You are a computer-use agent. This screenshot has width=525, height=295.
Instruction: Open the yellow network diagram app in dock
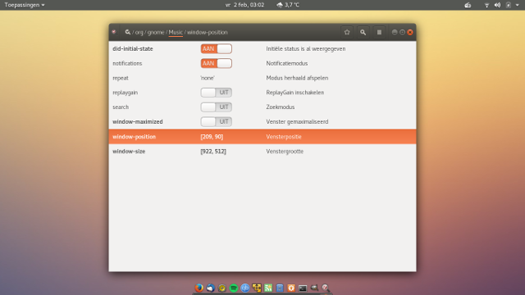click(x=257, y=288)
